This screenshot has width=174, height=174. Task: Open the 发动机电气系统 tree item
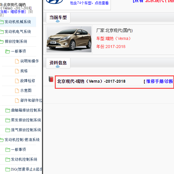click(18, 32)
